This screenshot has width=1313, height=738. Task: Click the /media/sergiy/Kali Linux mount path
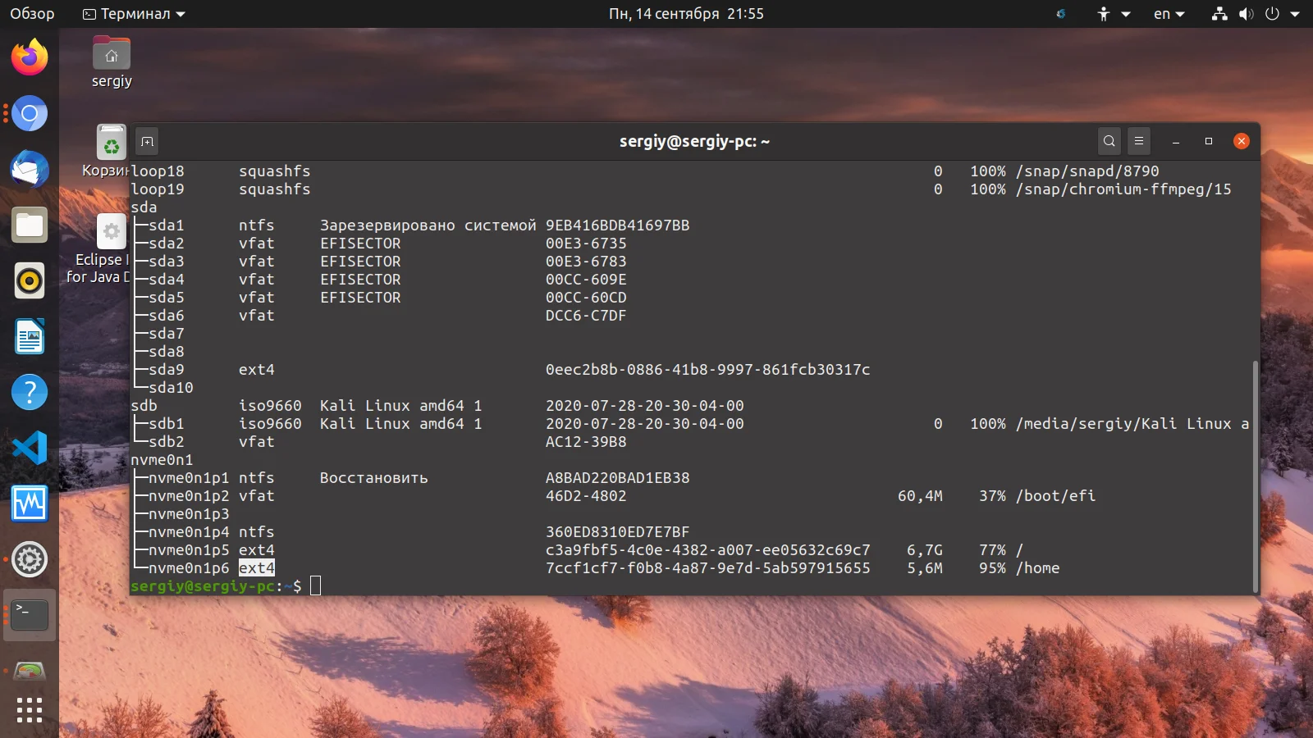[x=1132, y=424]
